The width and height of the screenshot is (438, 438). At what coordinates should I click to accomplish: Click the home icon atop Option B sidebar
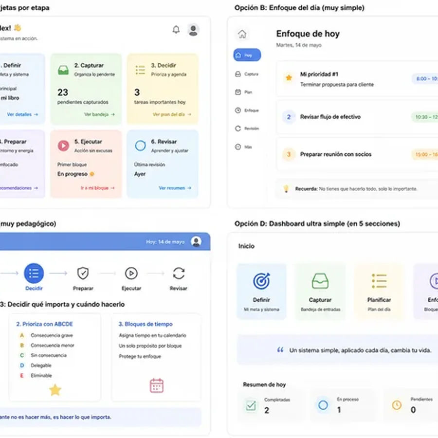tap(242, 34)
